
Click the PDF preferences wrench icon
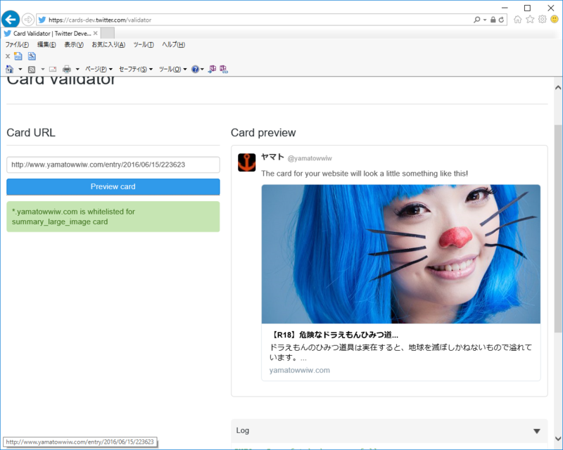(x=32, y=56)
